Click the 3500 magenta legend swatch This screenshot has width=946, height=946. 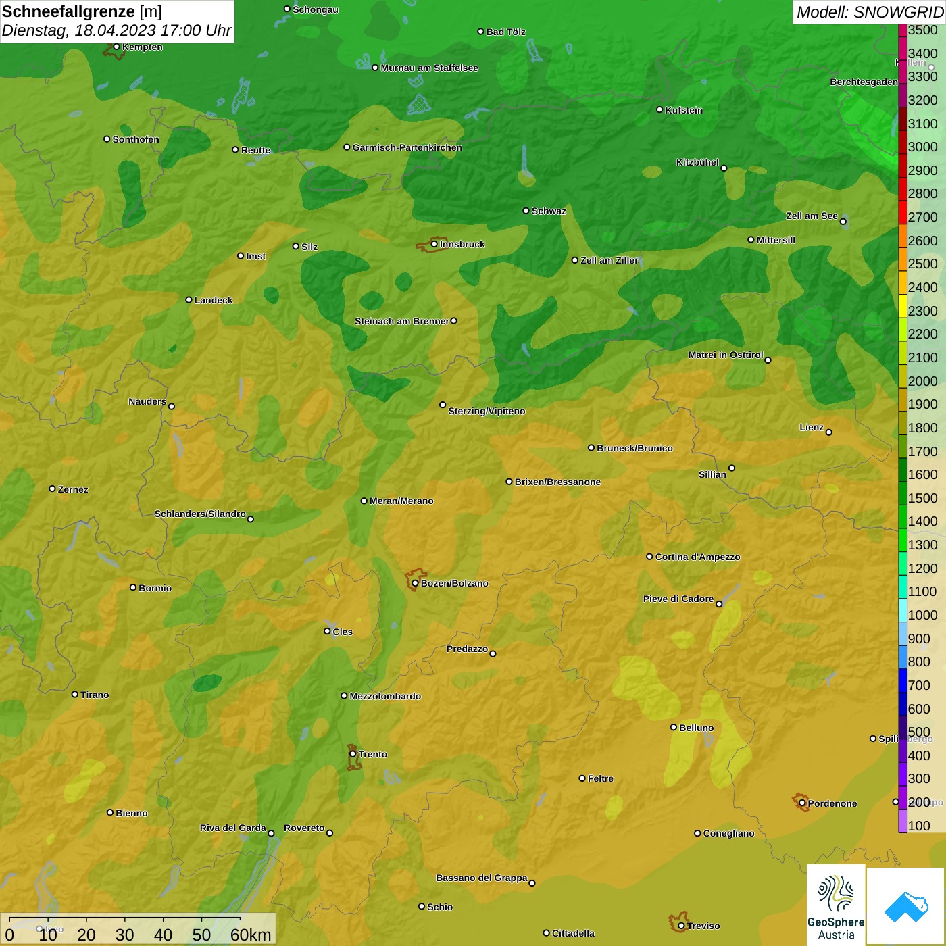[903, 30]
